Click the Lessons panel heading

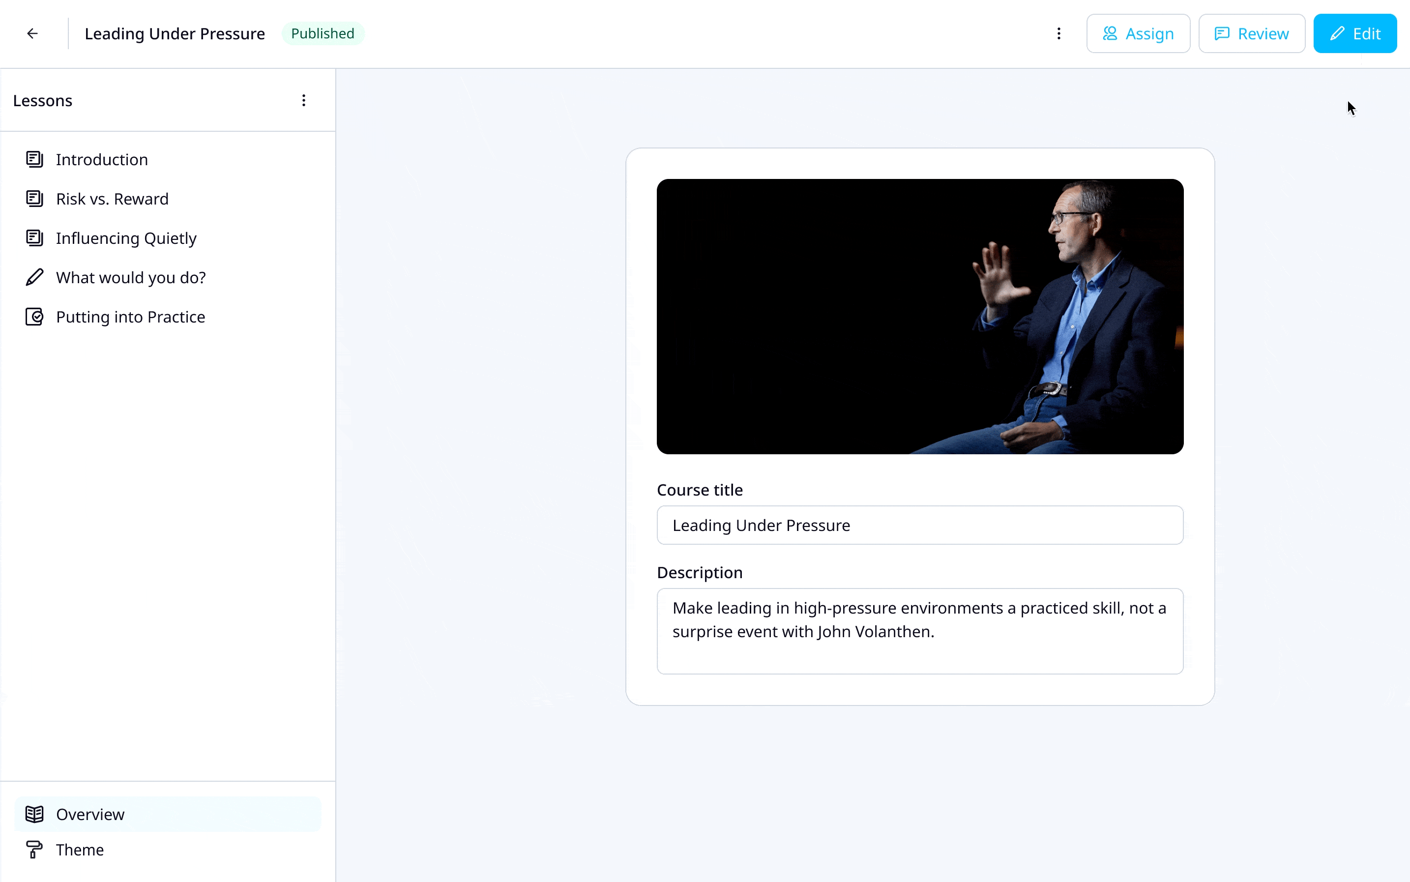click(x=43, y=100)
